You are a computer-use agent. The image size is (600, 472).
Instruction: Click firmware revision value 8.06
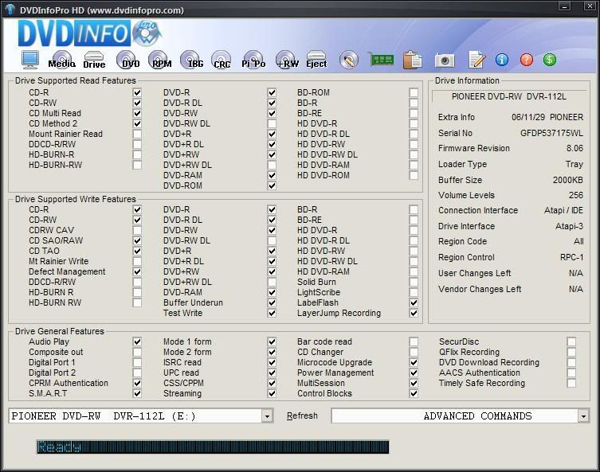pyautogui.click(x=575, y=148)
